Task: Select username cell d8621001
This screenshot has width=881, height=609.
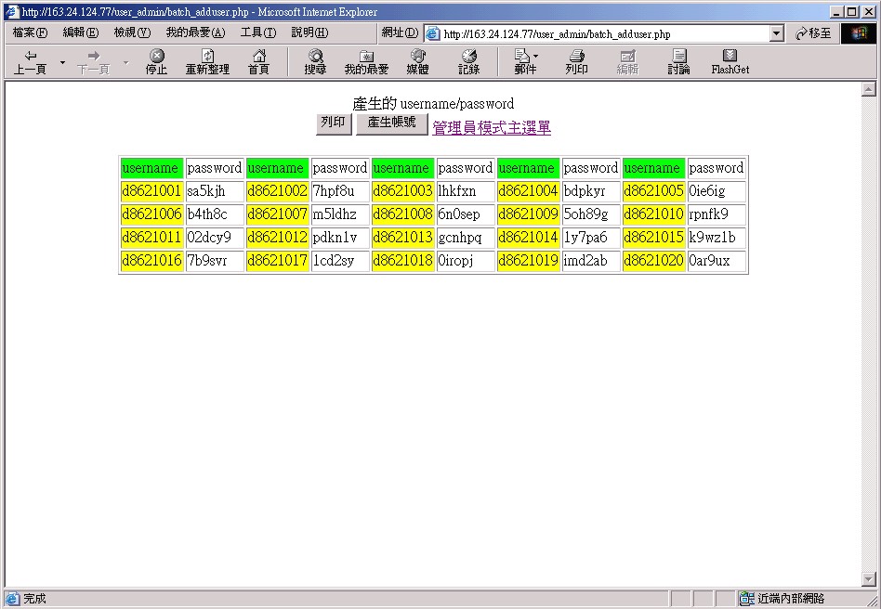Action: point(151,191)
